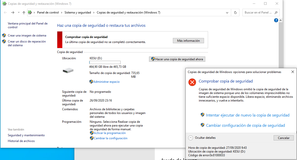The height and width of the screenshot is (160, 297).
Task: Click the 'Código de error:0x81000033' text
Action: click(207, 155)
